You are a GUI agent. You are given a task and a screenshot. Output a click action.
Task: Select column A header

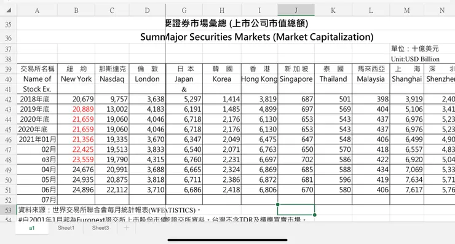37,10
